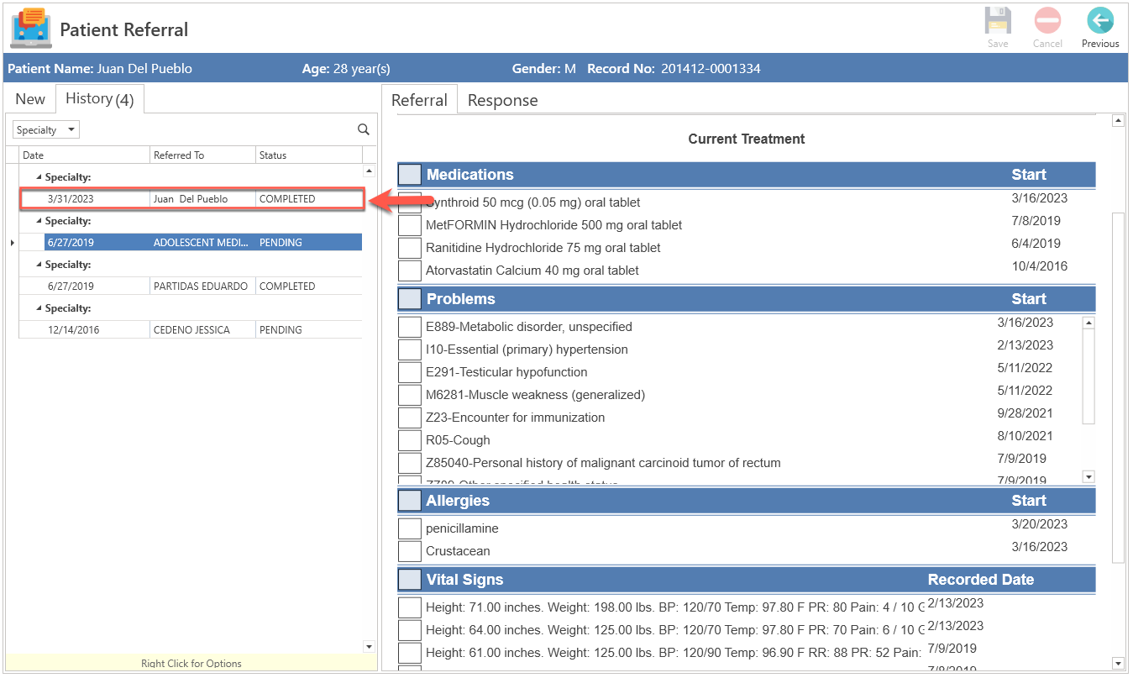The image size is (1133, 678).
Task: Tick the E291-Testicular hypofunction checkbox
Action: coord(409,372)
